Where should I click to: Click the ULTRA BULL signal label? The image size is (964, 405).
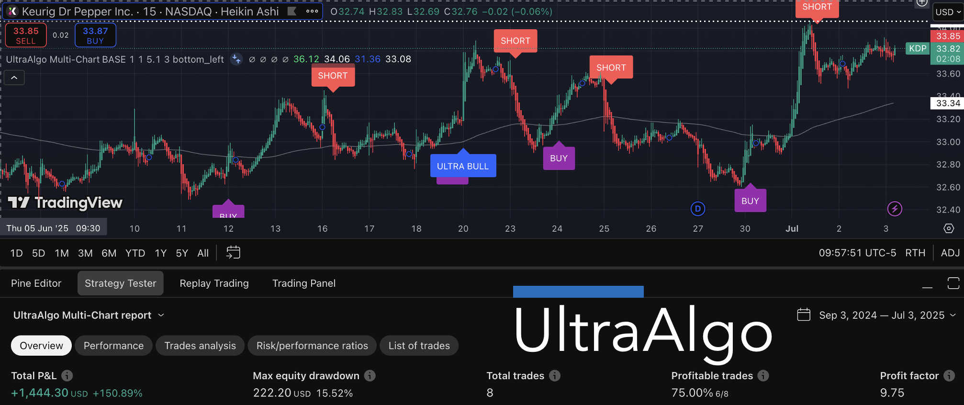pos(463,166)
